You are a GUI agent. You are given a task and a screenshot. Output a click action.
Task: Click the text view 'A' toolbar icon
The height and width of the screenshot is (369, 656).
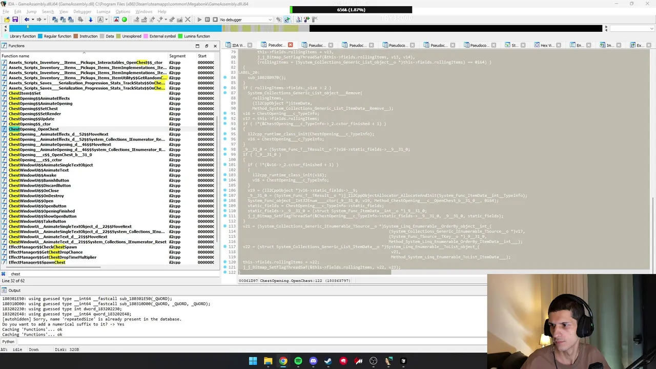100,19
